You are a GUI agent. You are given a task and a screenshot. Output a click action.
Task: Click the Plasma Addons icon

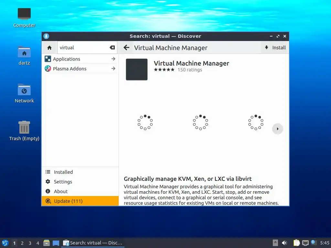(x=48, y=68)
